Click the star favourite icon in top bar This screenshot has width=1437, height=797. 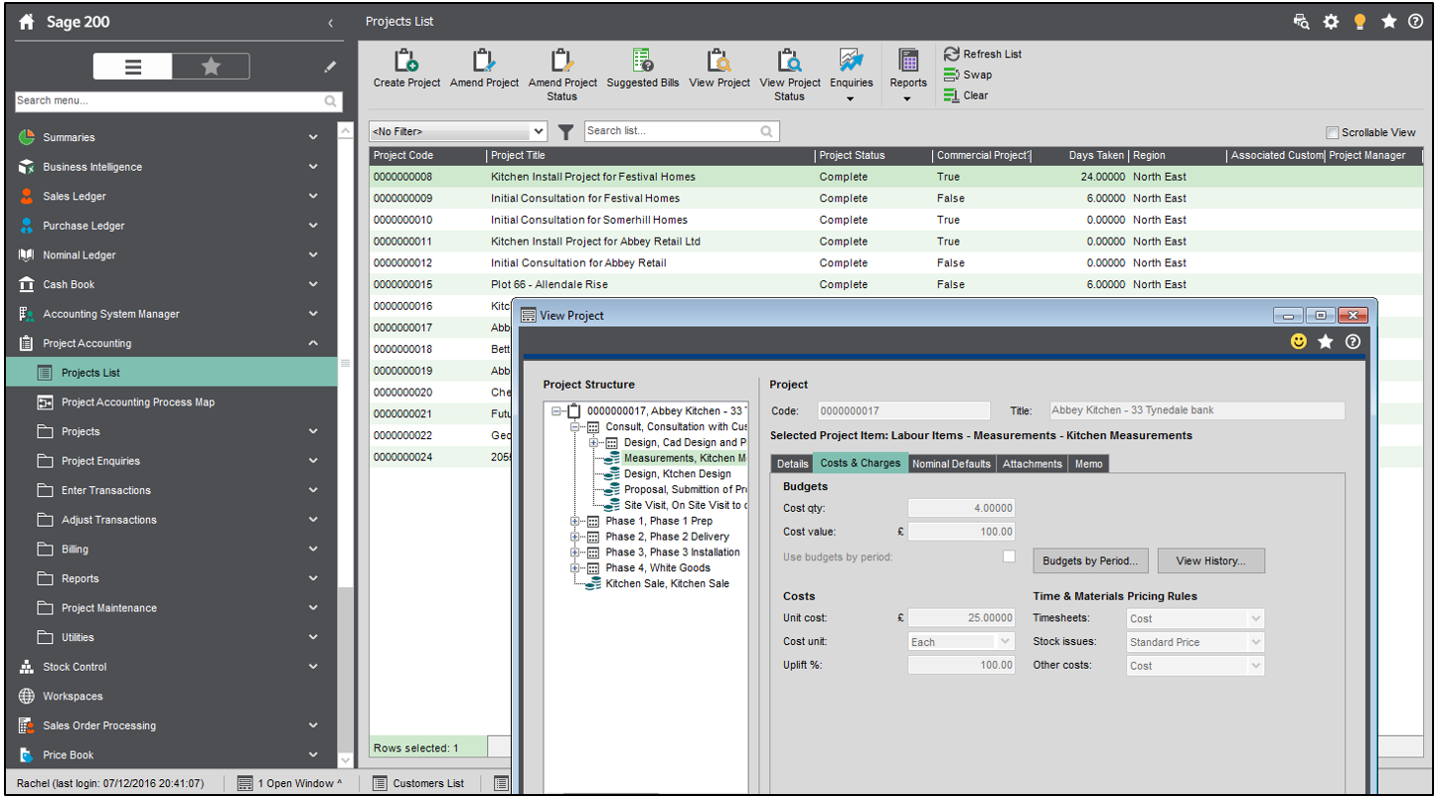coord(1388,21)
